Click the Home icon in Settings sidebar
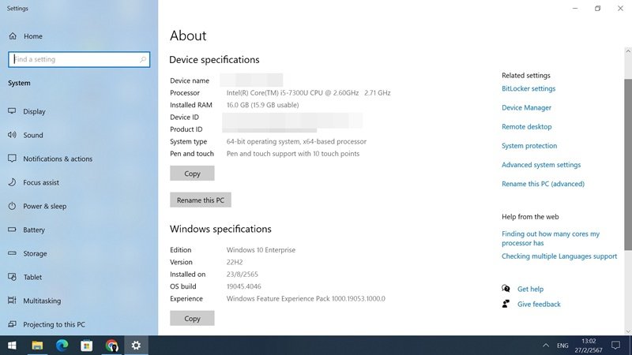 (13, 36)
